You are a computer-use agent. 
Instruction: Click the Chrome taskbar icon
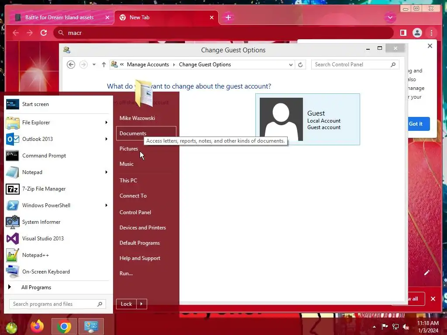(x=64, y=326)
